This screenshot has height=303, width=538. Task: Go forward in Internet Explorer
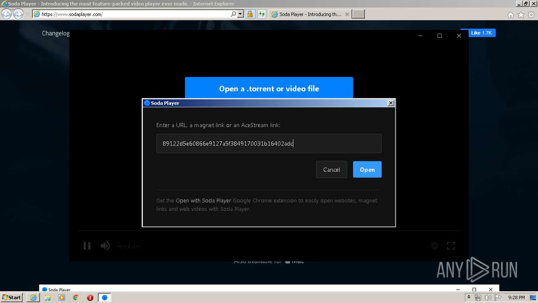click(x=18, y=14)
